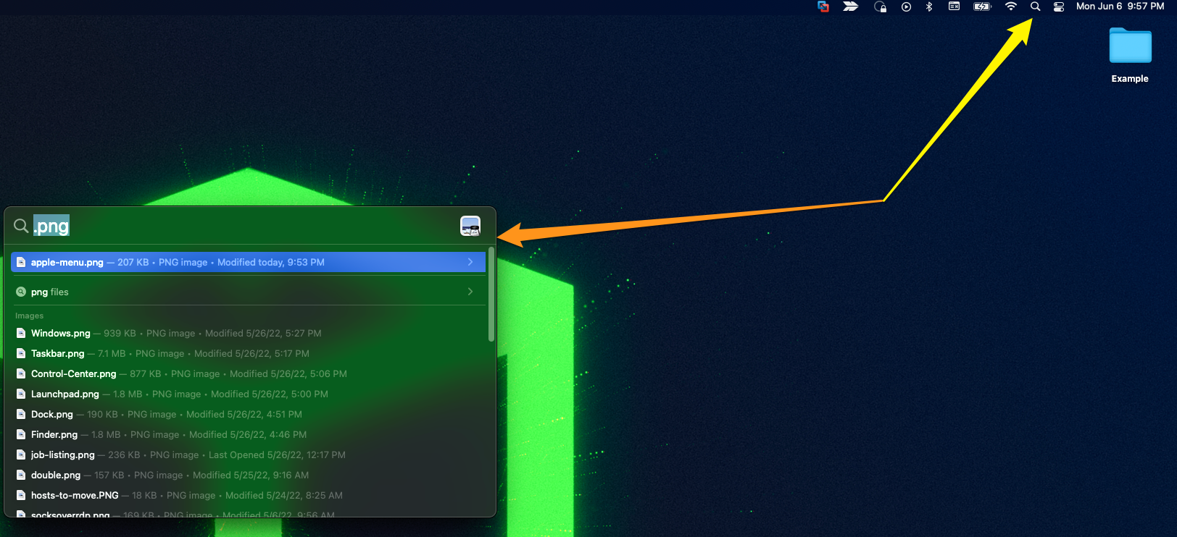The image size is (1177, 537).
Task: Open the Wi-Fi status menu
Action: [1010, 7]
